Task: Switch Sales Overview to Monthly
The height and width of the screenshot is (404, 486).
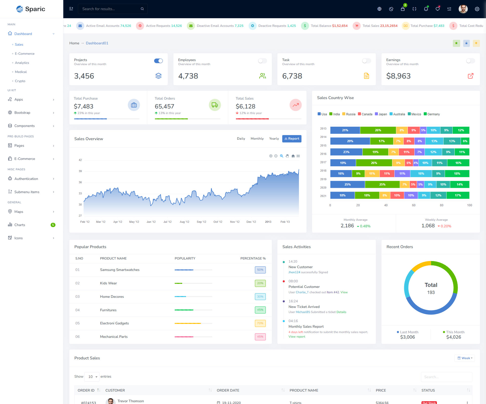Action: click(x=257, y=139)
